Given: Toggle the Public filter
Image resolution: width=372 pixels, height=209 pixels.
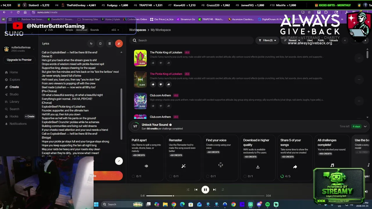Looking at the screenshot, I should [x=321, y=40].
